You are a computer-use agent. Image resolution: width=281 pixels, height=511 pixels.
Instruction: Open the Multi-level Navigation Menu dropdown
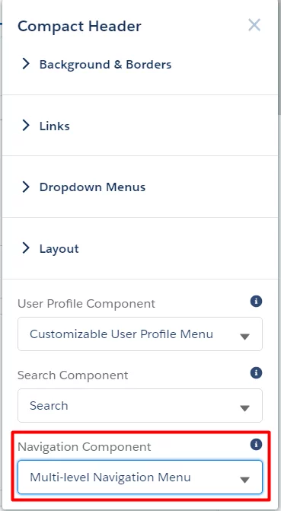click(140, 477)
